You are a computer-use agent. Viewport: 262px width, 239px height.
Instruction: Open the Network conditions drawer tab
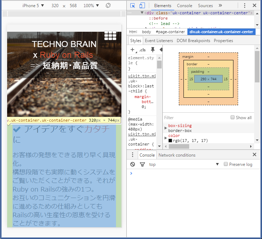pos(177,155)
